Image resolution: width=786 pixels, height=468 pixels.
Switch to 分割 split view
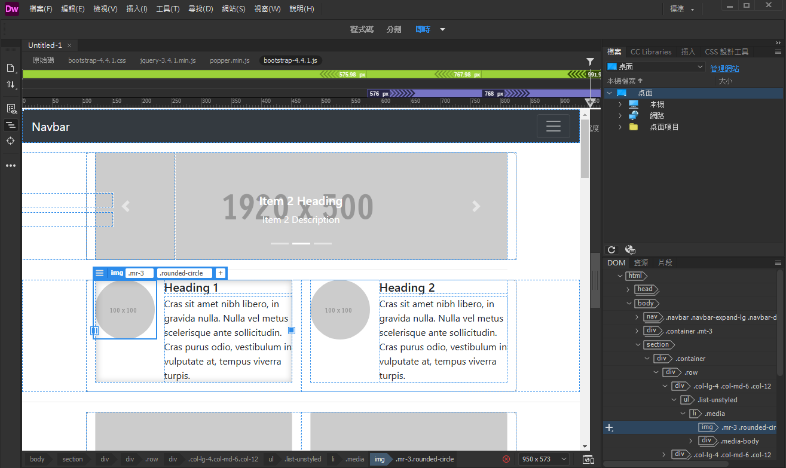(x=394, y=29)
